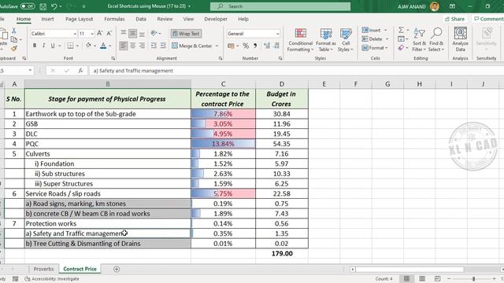Image resolution: width=504 pixels, height=283 pixels.
Task: Click the Font Color A icon
Action: 103,46
